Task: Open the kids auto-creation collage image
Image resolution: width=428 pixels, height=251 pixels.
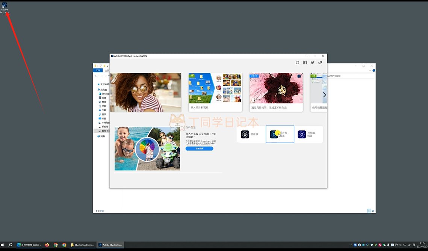Action: tap(147, 148)
